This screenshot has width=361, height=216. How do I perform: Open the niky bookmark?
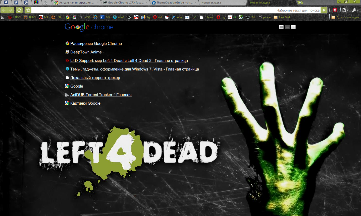177,17
